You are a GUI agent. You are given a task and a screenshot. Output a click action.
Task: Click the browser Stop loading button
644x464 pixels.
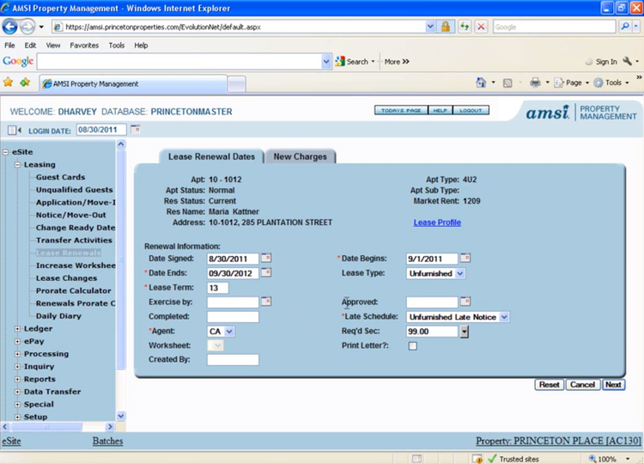[x=481, y=27]
